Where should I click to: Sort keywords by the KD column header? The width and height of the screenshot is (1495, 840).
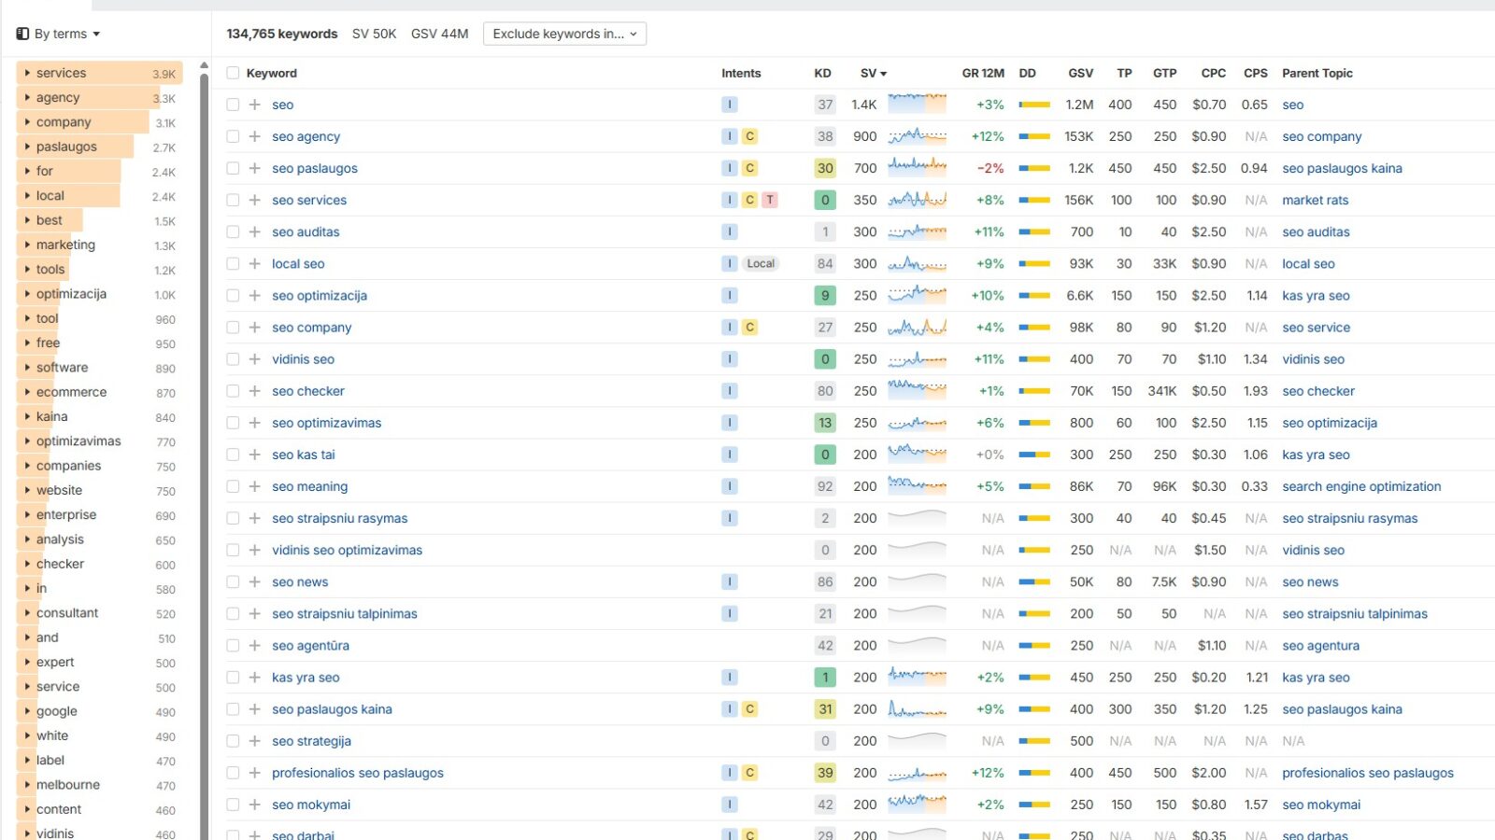[821, 73]
